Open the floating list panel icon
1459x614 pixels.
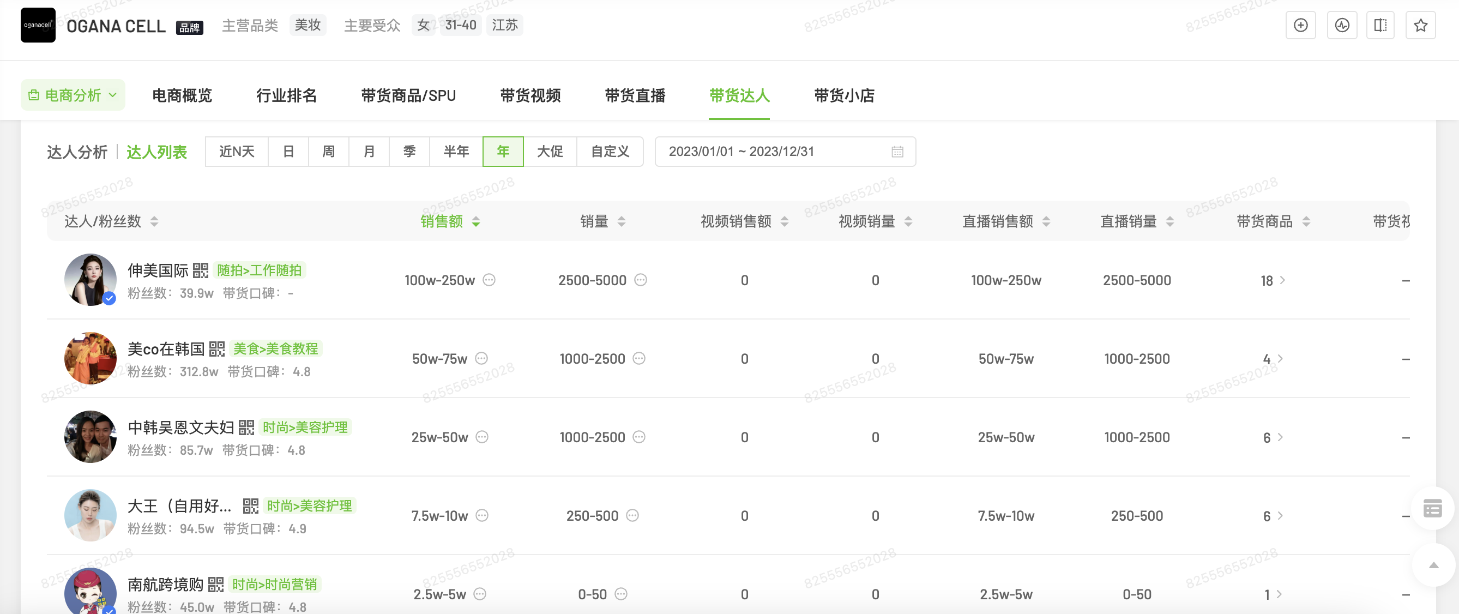tap(1432, 508)
